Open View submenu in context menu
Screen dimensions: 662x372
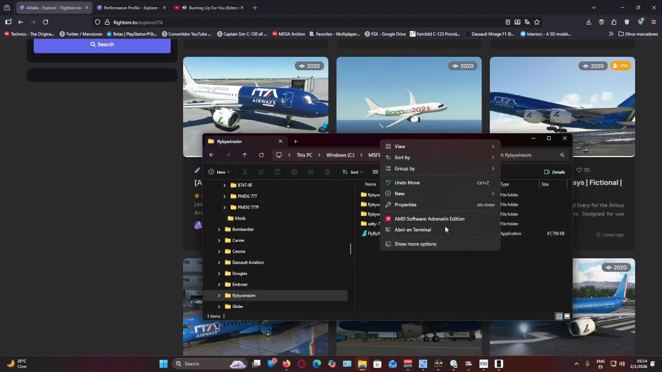[440, 146]
